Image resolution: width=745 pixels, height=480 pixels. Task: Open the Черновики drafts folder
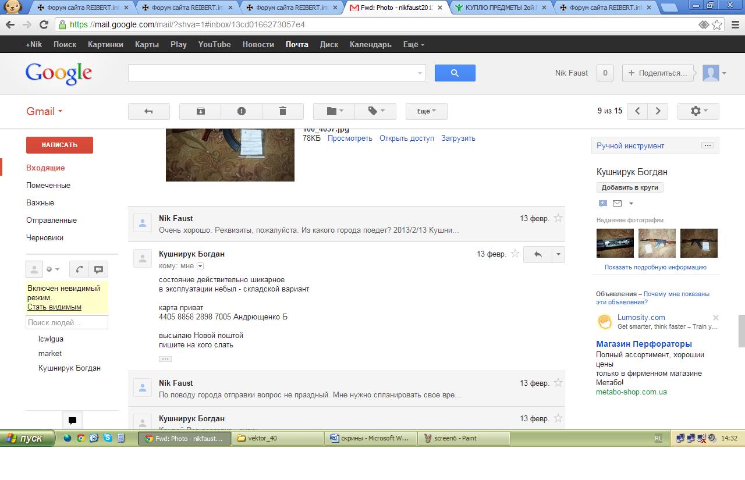(x=45, y=237)
